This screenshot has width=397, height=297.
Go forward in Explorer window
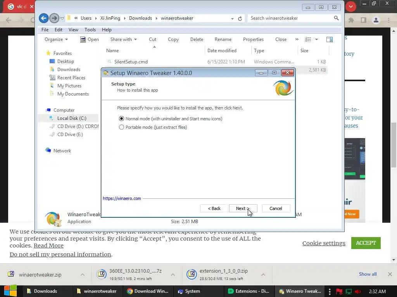click(54, 18)
